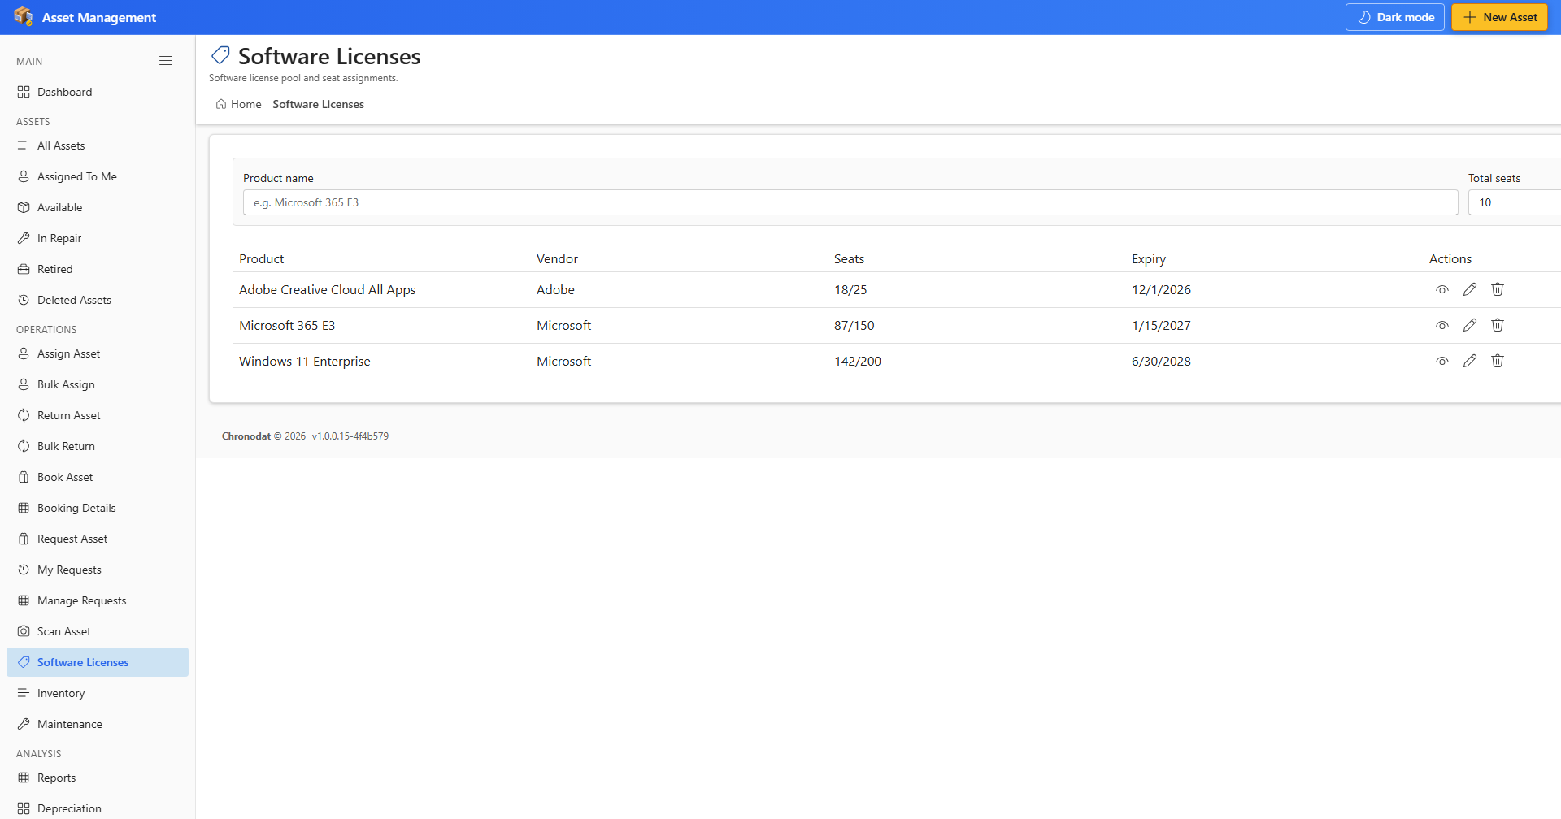The image size is (1561, 819).
Task: Open In Repair assets list
Action: 98,238
